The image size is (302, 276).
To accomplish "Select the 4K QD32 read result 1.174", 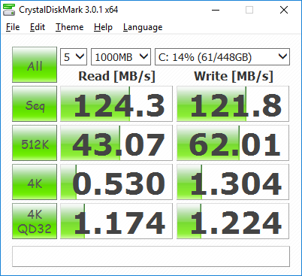I will (x=116, y=221).
